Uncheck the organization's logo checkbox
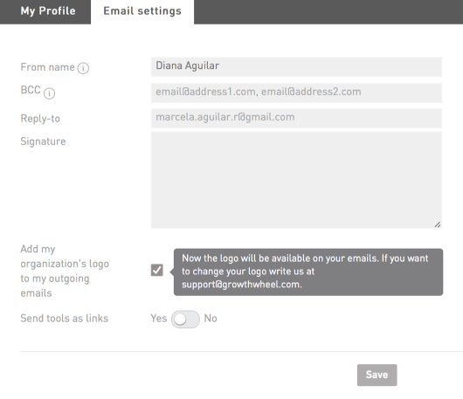This screenshot has height=399, width=463. pyautogui.click(x=156, y=270)
